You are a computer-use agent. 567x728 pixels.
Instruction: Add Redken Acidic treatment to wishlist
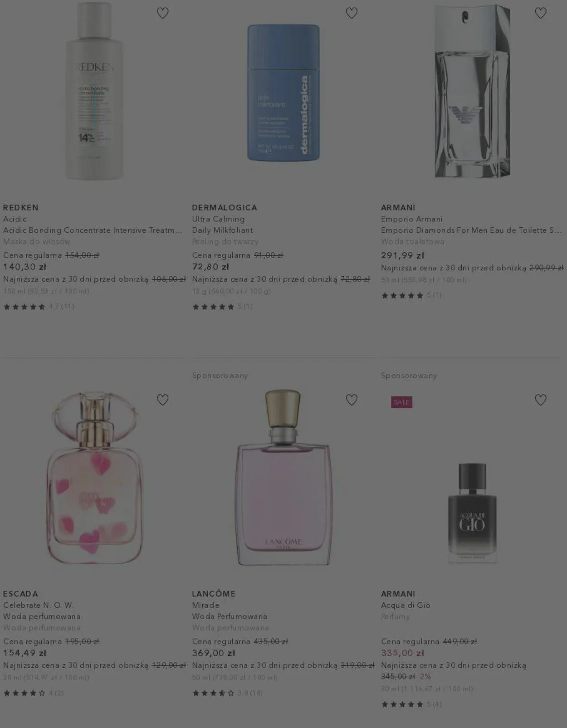pyautogui.click(x=162, y=13)
